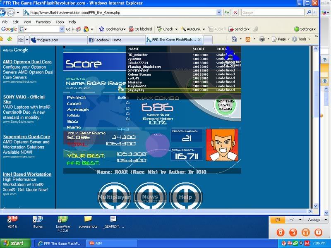331x248 pixels.
Task: Click the Quick Tabs grid icon
Action: tap(21, 40)
